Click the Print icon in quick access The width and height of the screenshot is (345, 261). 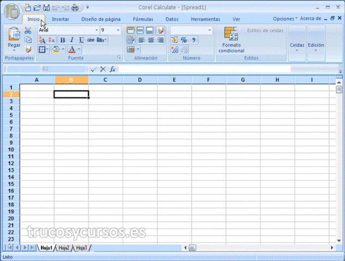pyautogui.click(x=76, y=8)
